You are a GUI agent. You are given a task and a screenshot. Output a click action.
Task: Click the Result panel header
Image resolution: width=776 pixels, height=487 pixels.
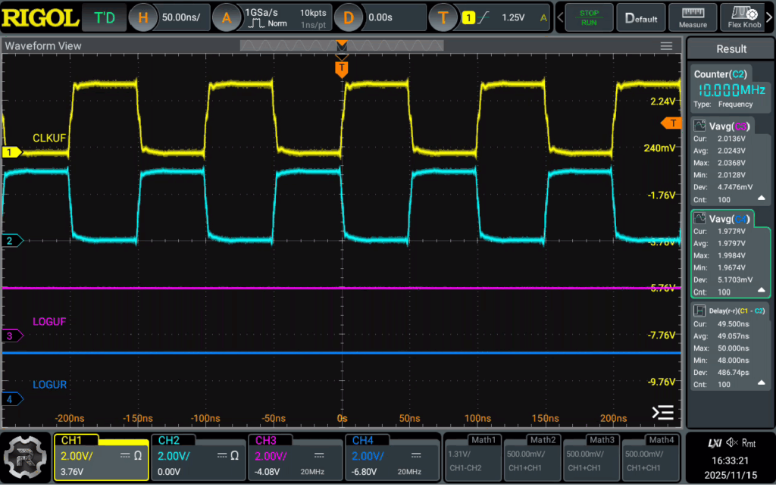[731, 49]
